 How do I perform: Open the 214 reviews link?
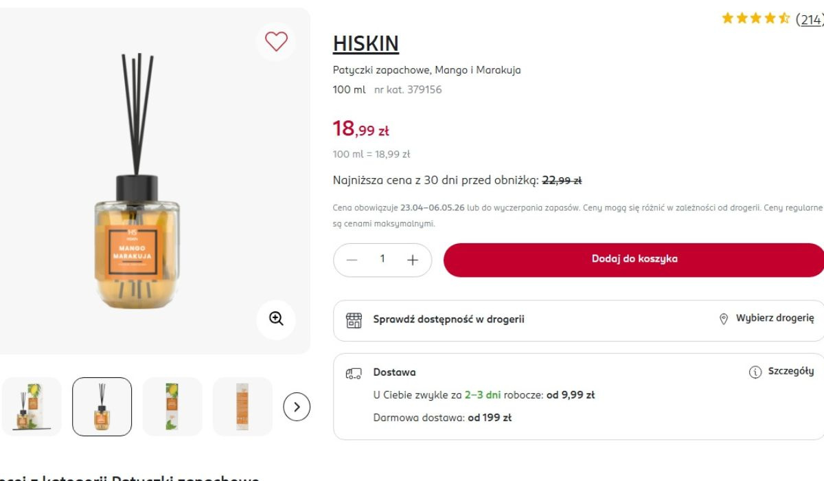(x=810, y=19)
